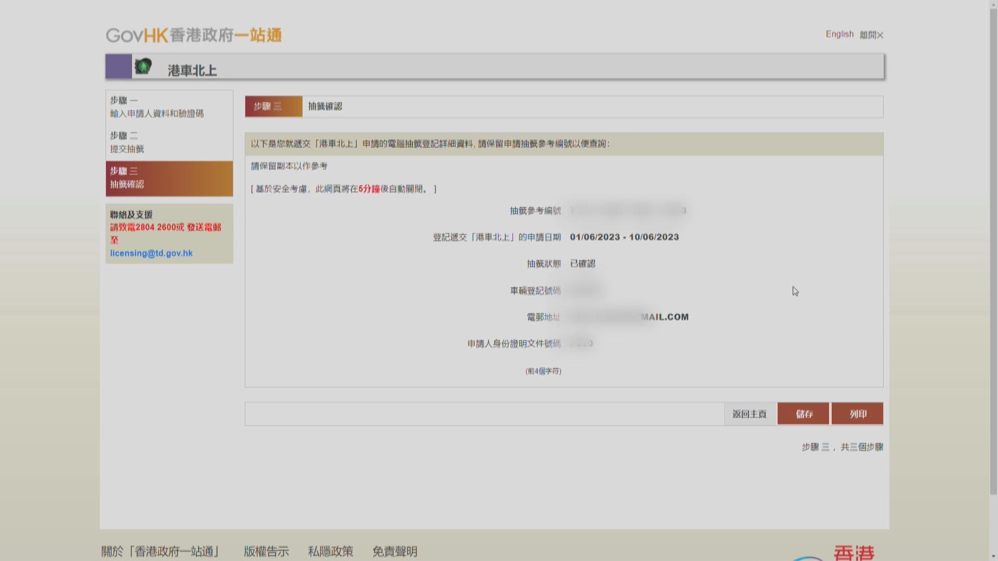
Task: Open the 私隱政策 footer link
Action: [x=330, y=551]
